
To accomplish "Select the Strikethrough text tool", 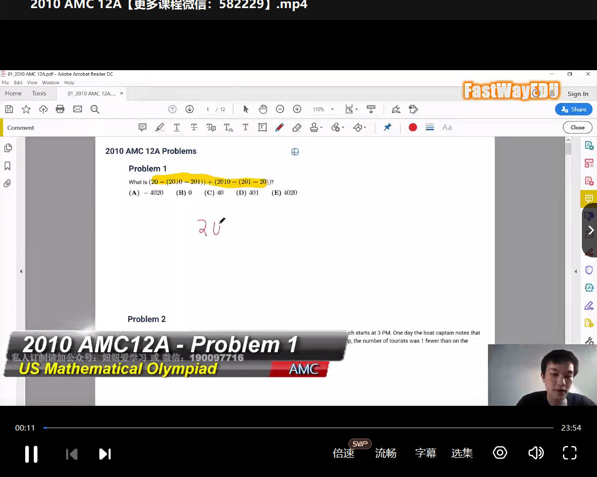I will 194,127.
